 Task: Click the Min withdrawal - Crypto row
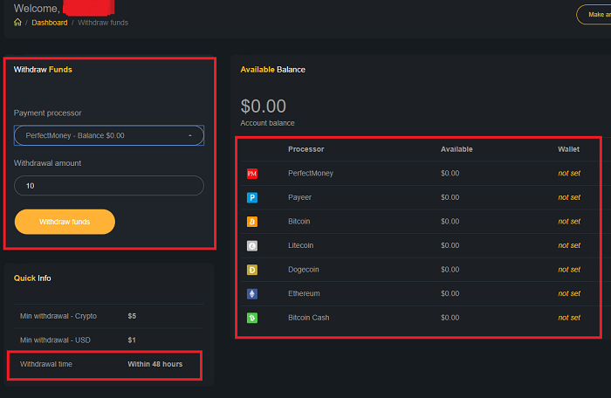point(109,316)
